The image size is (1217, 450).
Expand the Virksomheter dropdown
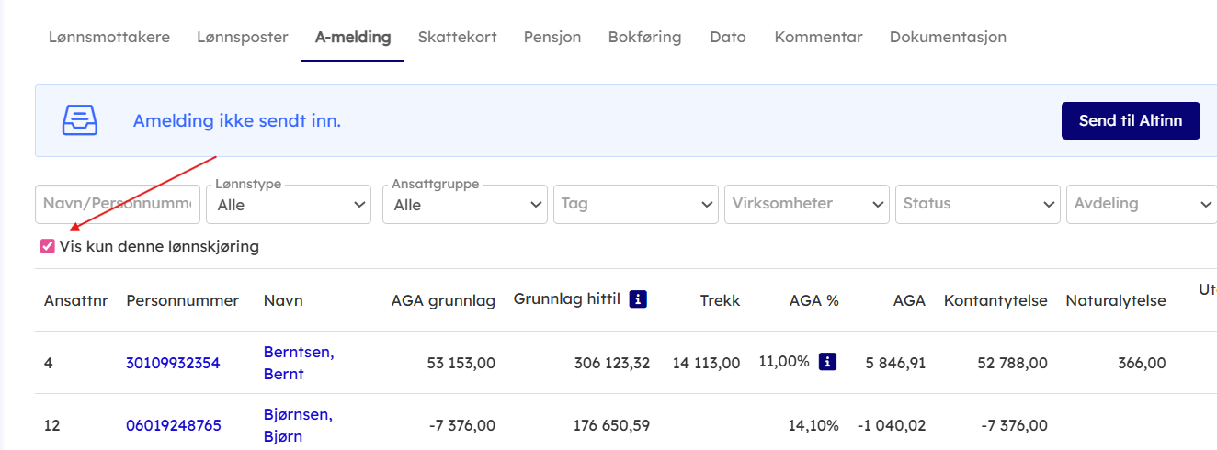[x=806, y=205]
